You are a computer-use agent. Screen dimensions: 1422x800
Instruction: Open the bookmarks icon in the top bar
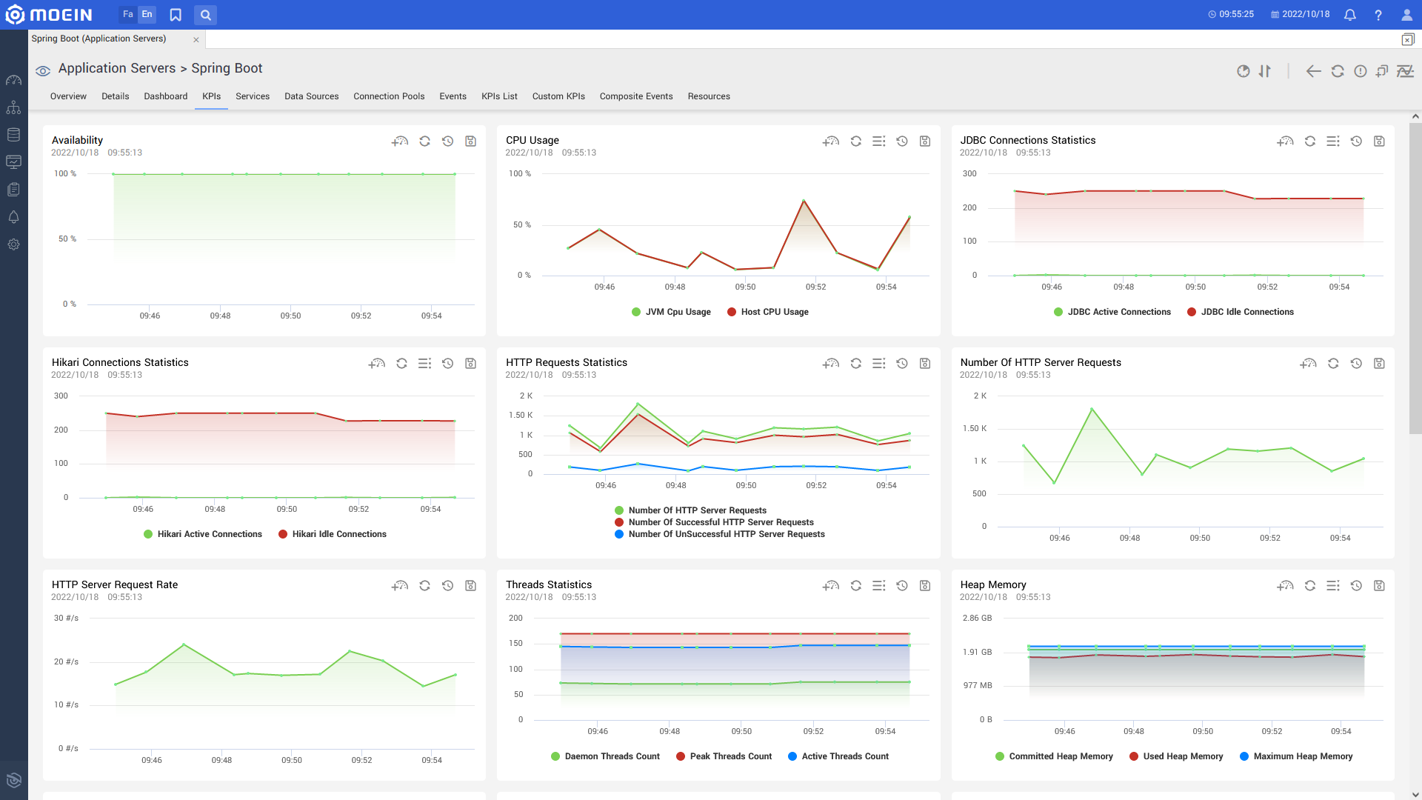click(x=176, y=15)
